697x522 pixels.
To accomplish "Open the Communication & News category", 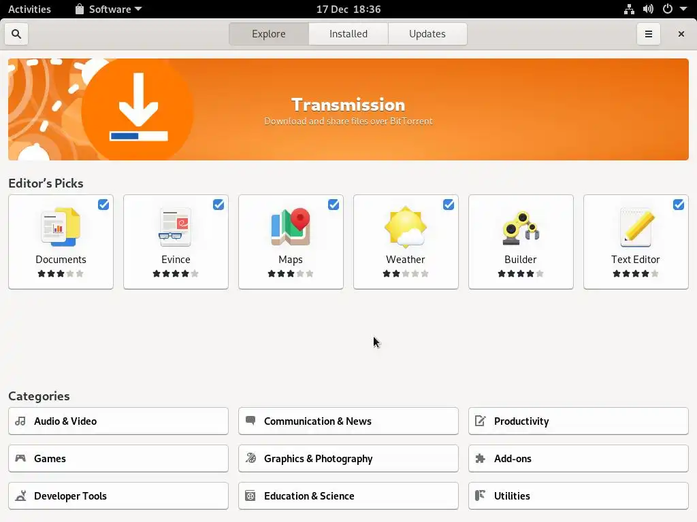I will 348,421.
